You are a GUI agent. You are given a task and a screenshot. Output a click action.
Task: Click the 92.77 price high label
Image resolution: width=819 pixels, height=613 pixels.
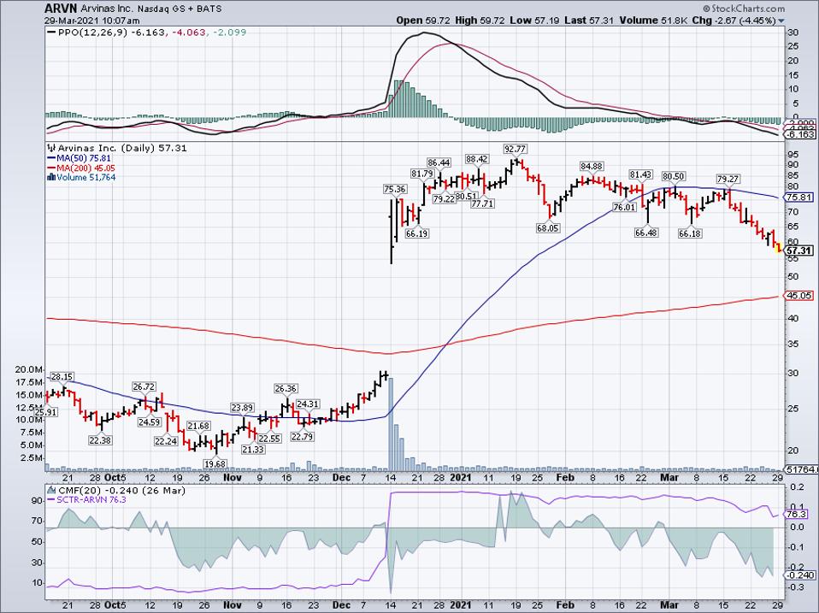(515, 149)
